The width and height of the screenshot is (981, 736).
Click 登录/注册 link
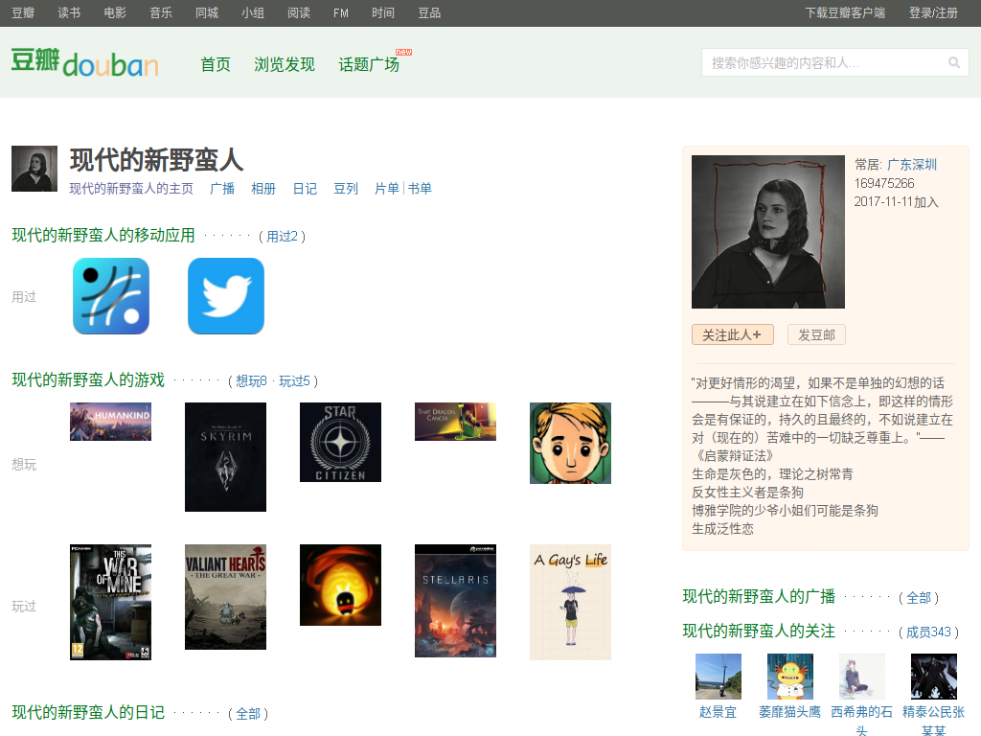933,13
